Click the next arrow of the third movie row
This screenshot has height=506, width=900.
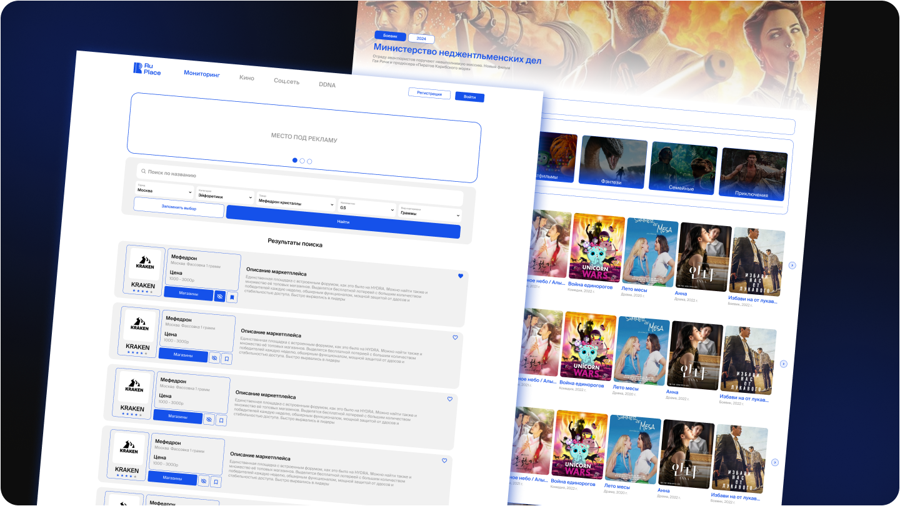(x=775, y=462)
